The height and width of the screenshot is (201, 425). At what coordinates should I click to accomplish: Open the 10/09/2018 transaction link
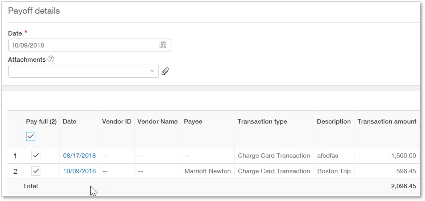[79, 171]
